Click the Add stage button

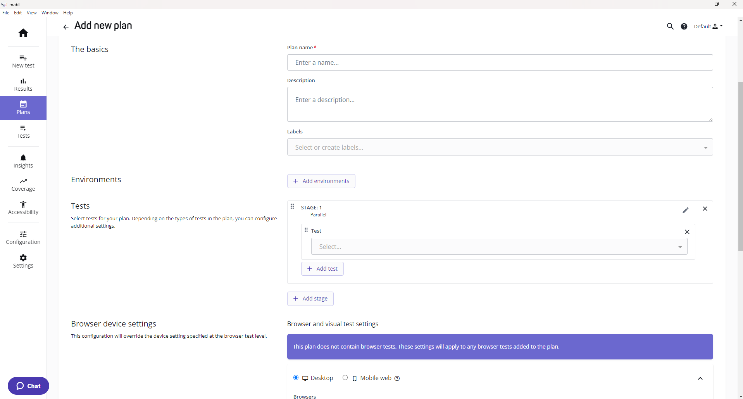click(x=310, y=299)
